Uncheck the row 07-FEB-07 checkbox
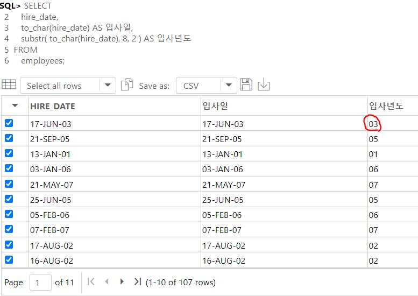 click(9, 229)
